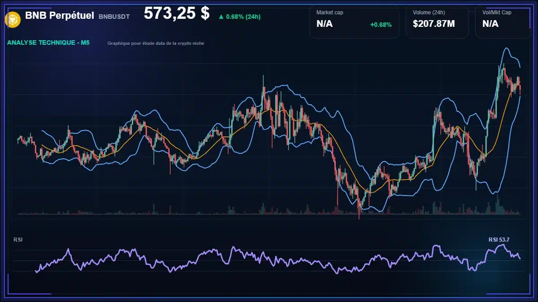Viewport: 538px width, 302px height.
Task: Click the +0.68% value in Market cap card
Action: click(381, 25)
